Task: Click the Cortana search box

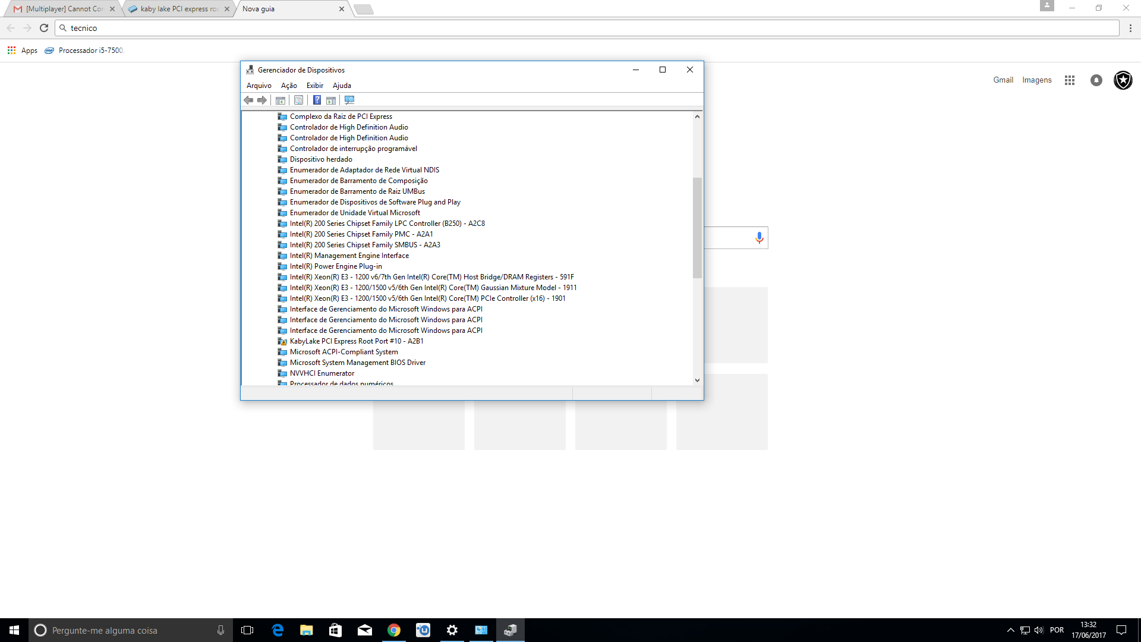Action: click(131, 630)
